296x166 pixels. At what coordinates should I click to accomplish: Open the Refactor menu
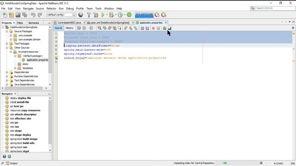click(51, 8)
